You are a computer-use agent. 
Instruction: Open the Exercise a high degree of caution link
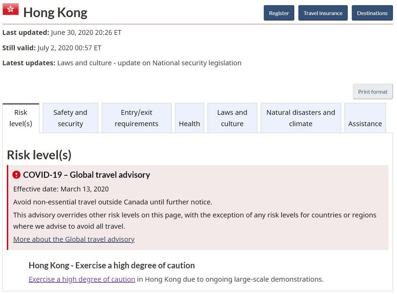(82, 279)
